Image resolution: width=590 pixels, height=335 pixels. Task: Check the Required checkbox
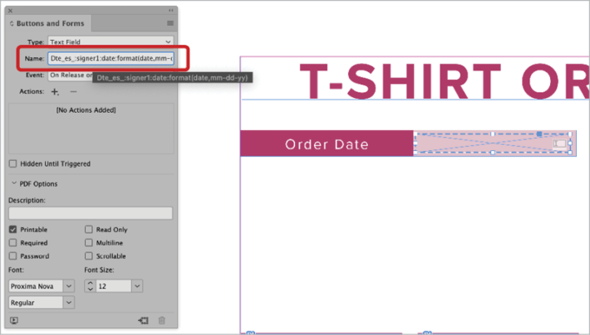point(12,243)
